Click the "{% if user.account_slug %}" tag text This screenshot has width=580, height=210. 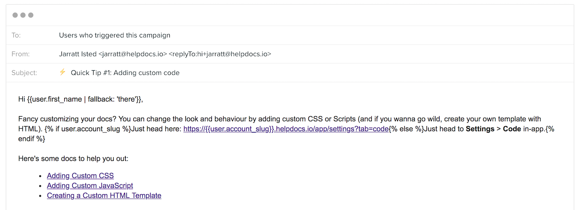[88, 129]
